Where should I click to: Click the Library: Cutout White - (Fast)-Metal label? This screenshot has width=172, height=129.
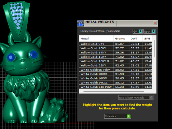[100, 31]
